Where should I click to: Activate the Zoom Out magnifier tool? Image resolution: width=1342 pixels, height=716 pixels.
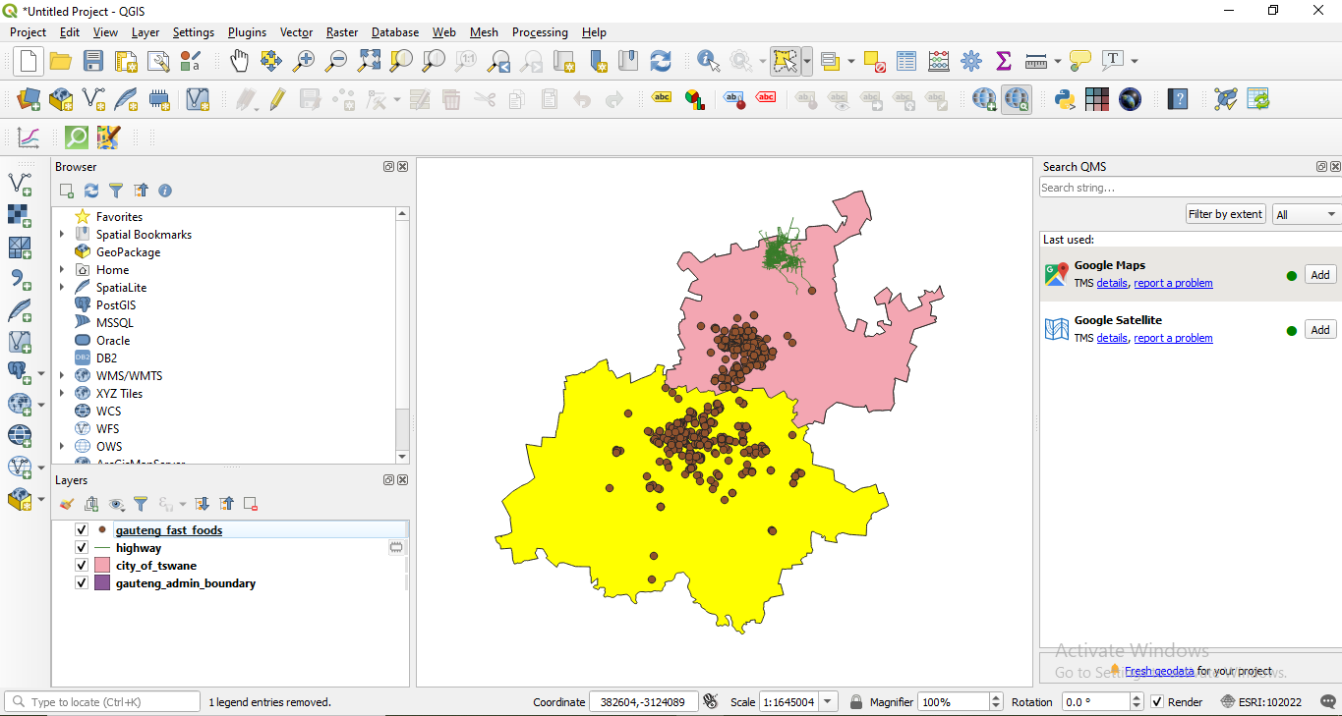(x=336, y=61)
